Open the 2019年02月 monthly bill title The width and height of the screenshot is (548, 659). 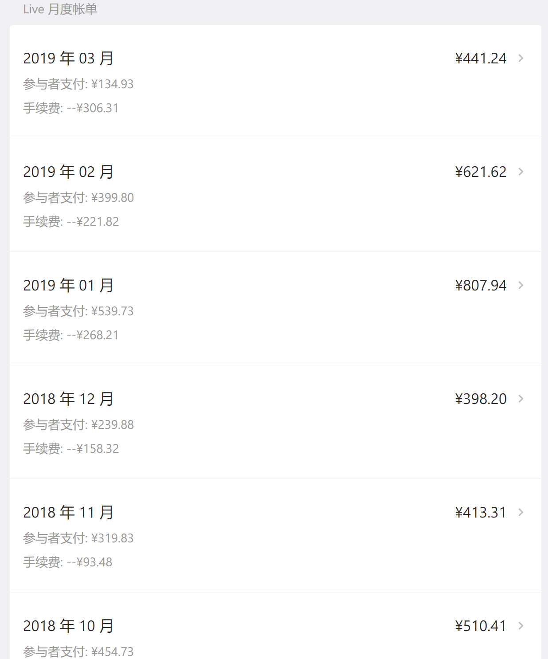click(x=68, y=172)
